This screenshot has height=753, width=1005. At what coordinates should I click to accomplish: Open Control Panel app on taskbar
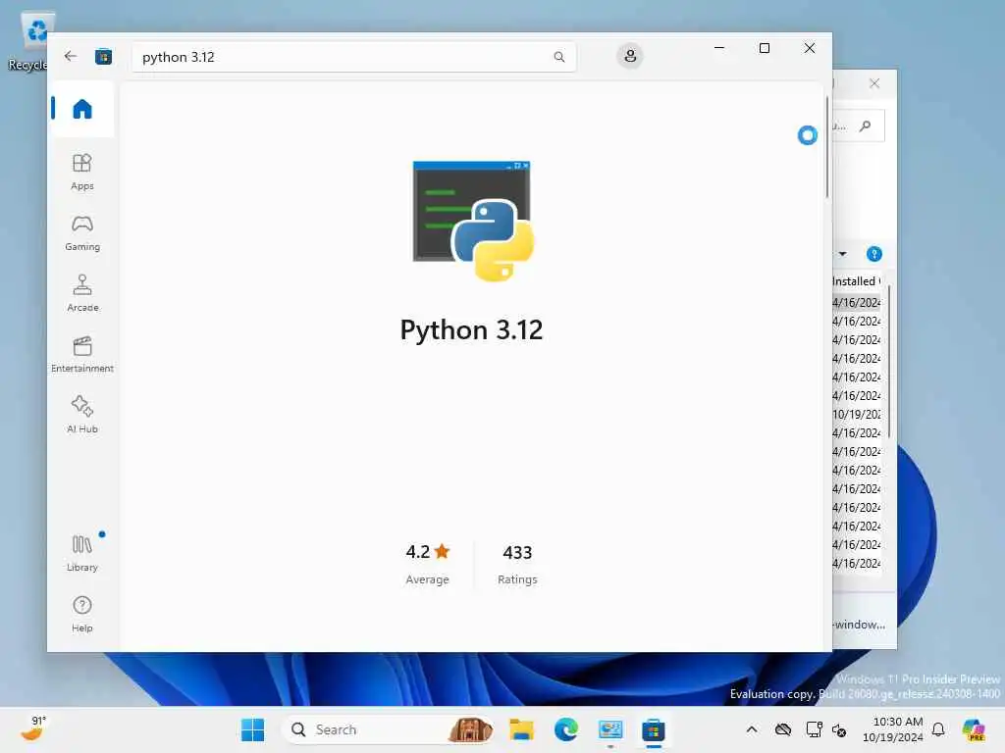click(610, 729)
